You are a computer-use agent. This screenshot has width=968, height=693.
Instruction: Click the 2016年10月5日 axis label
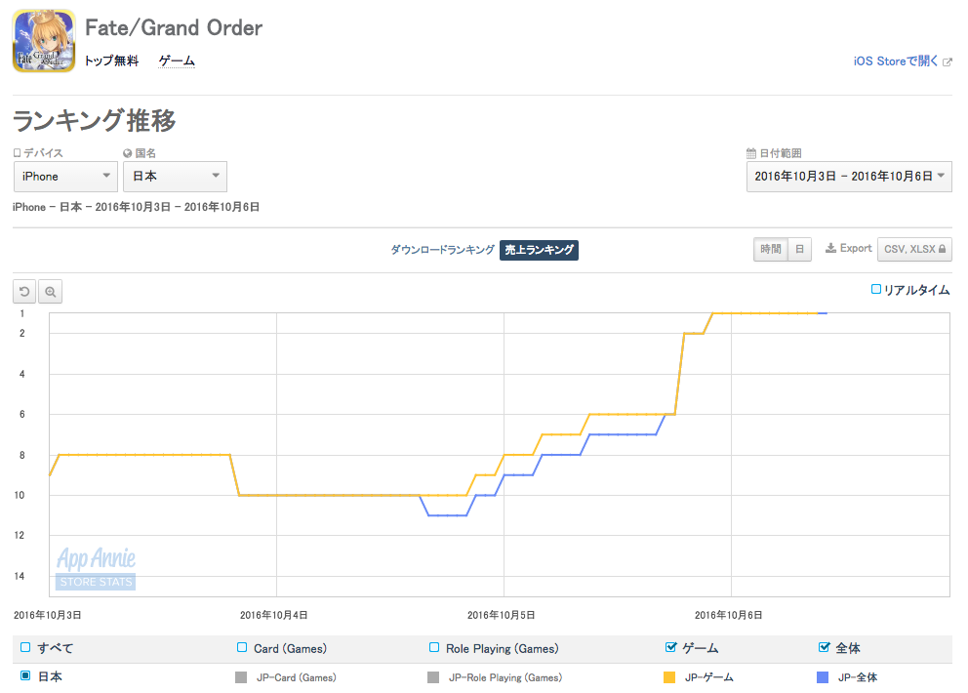point(501,615)
